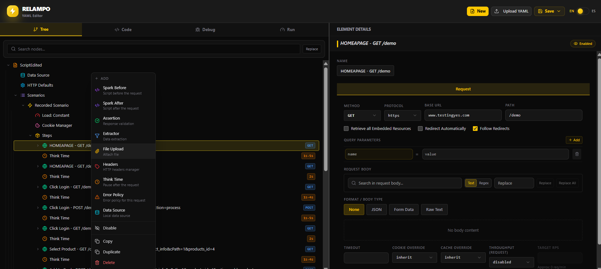Screen dimensions: 601x269
Task: Collapse the Recorded Scenario node
Action: point(23,105)
